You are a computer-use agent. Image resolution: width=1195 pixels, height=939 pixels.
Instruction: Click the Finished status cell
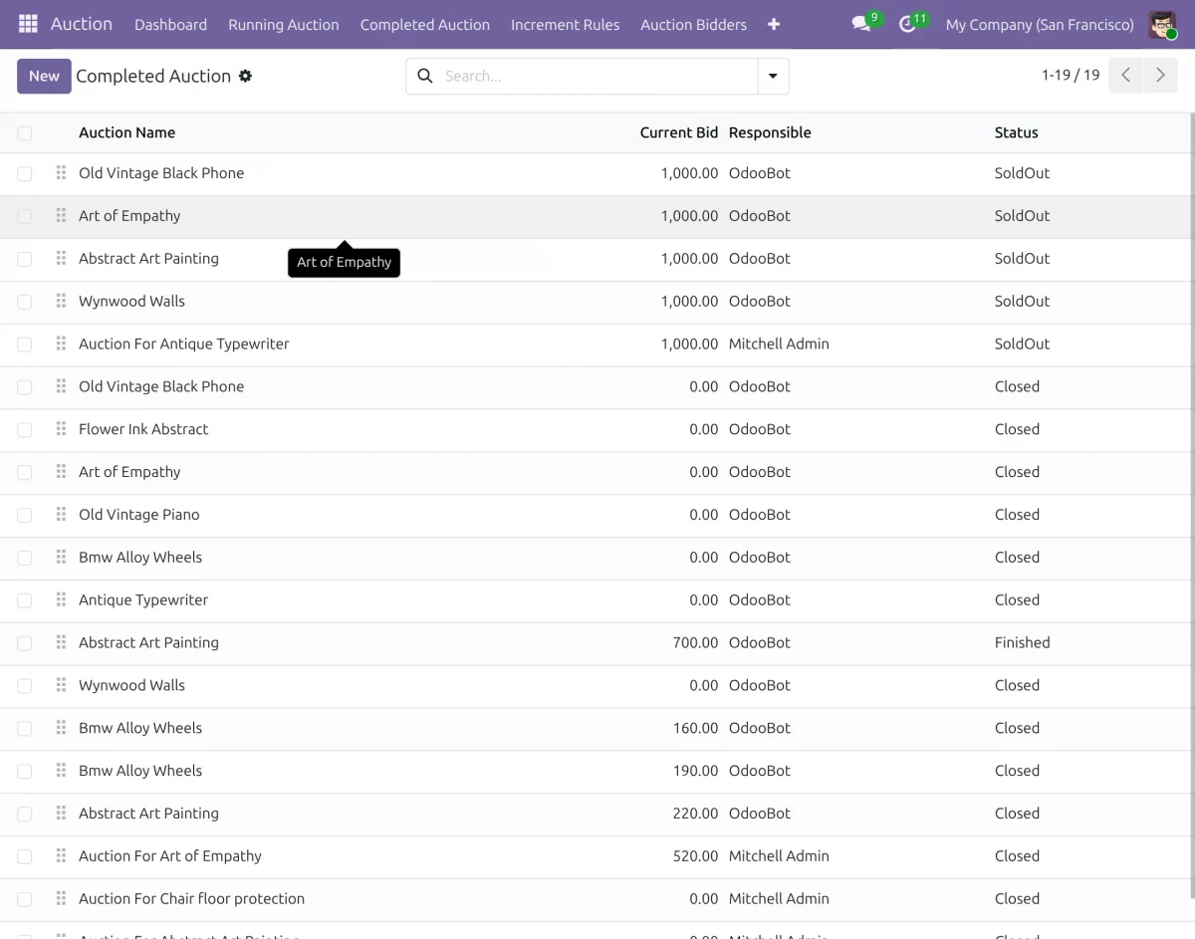pos(1022,642)
